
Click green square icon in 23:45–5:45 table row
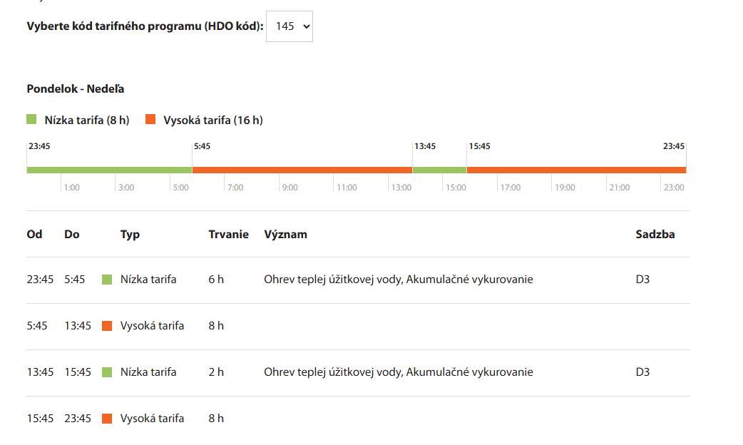(x=107, y=280)
